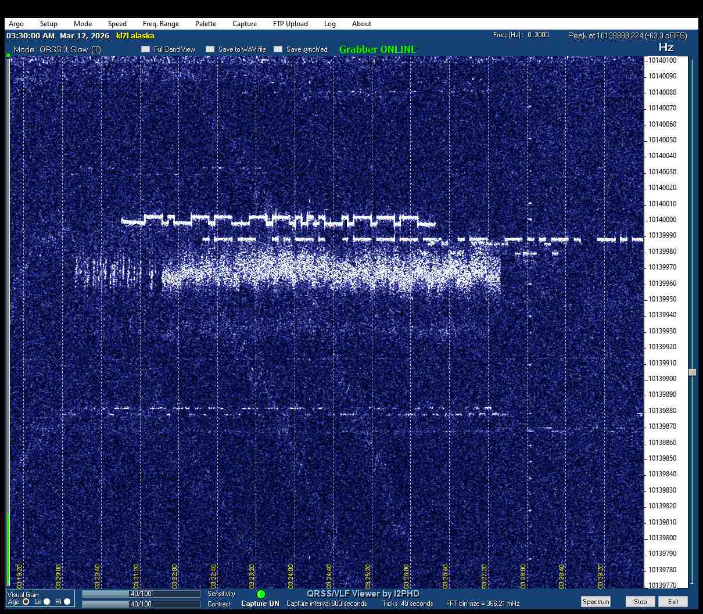The image size is (703, 614).
Task: Click the Contrast slider bar
Action: [141, 604]
